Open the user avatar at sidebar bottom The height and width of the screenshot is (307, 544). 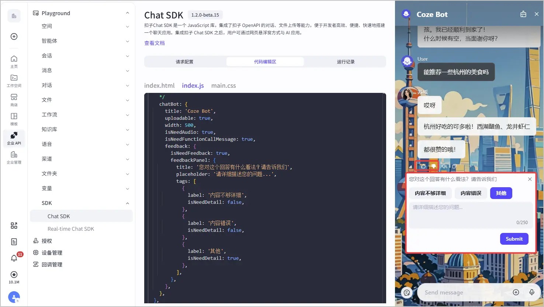pyautogui.click(x=14, y=297)
